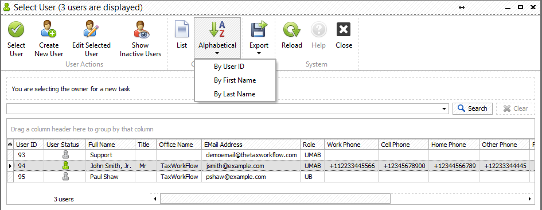Click the Office Name column header
The height and width of the screenshot is (210, 542).
[179, 145]
